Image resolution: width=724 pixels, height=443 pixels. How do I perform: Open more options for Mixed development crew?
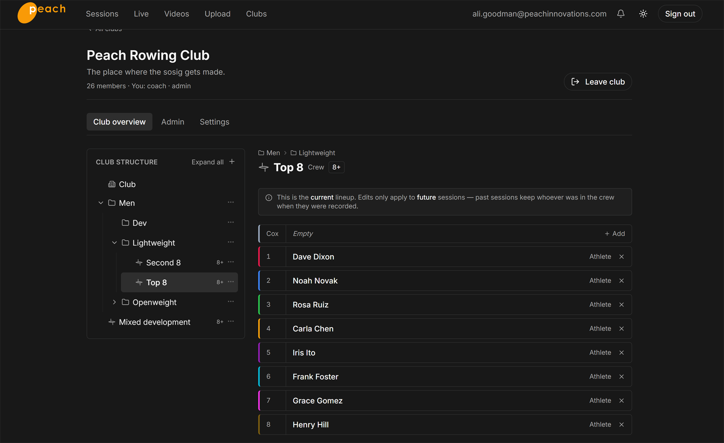[x=231, y=321]
